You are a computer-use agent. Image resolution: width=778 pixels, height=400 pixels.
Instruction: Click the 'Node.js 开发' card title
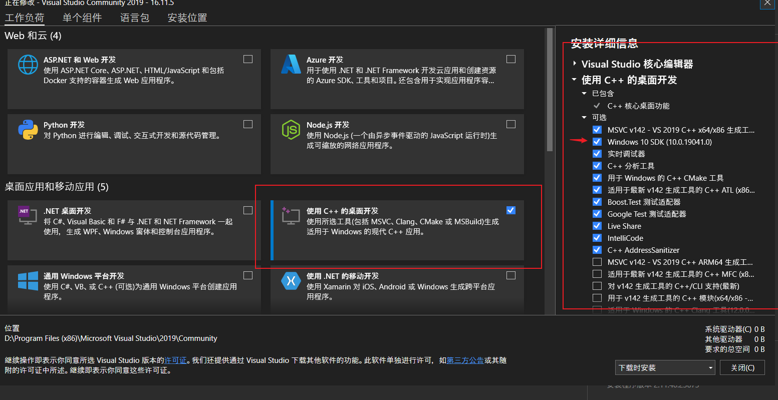tap(328, 125)
